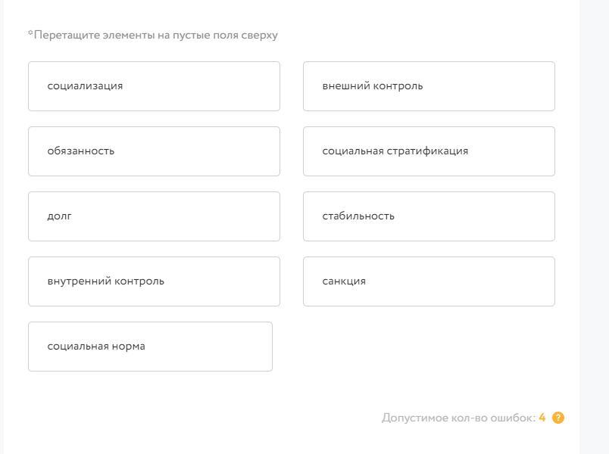Select the «социальная стратификация» tile
609x454 pixels.
[x=429, y=151]
